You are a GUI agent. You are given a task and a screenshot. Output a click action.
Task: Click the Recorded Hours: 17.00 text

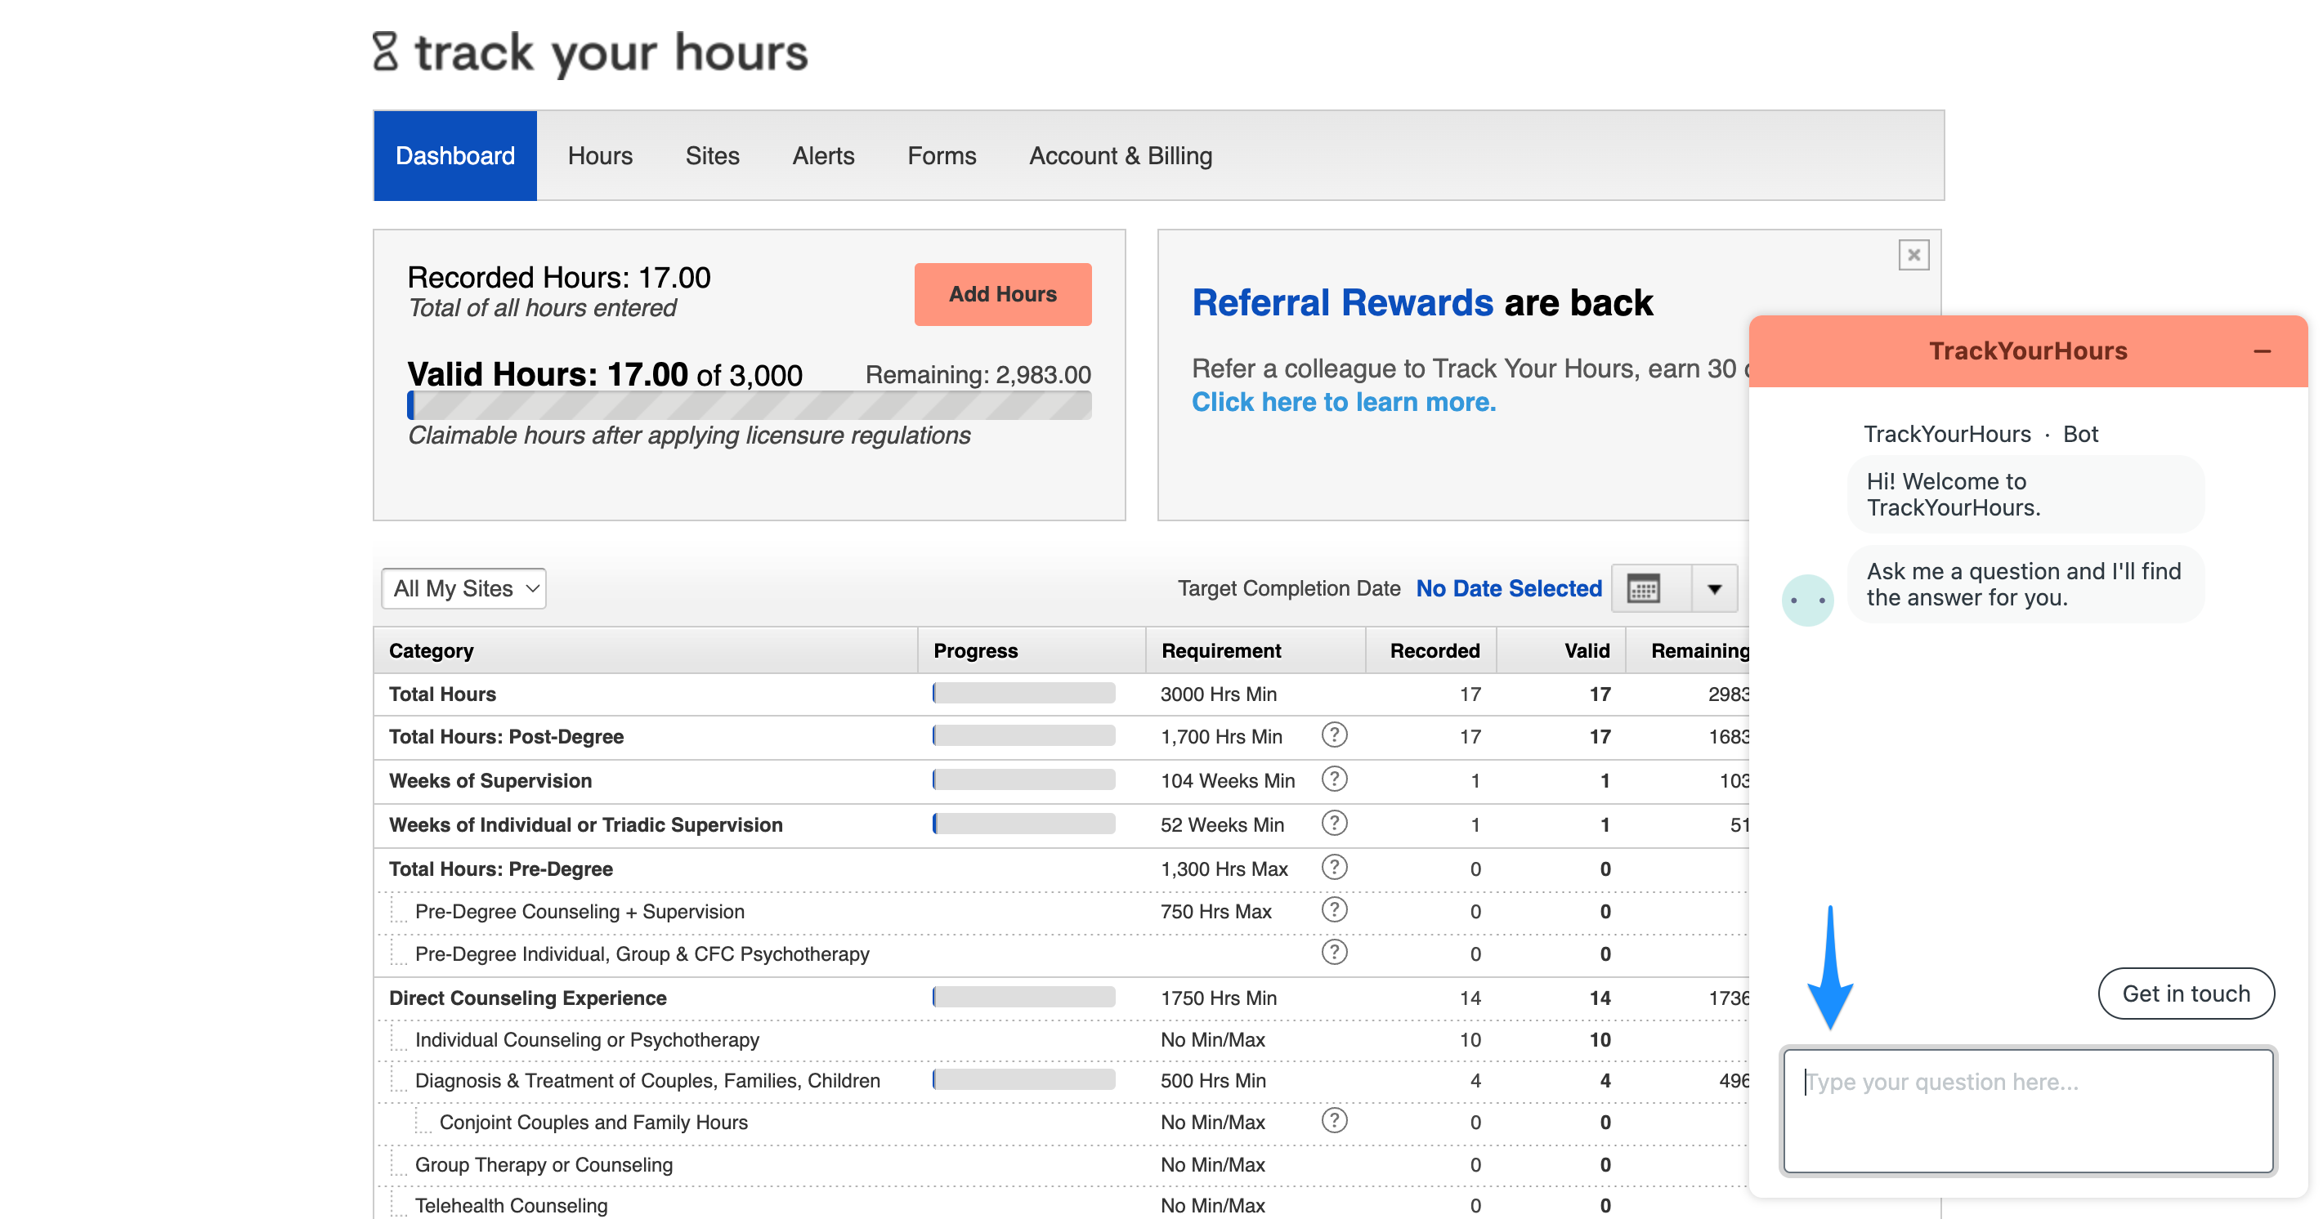559,278
